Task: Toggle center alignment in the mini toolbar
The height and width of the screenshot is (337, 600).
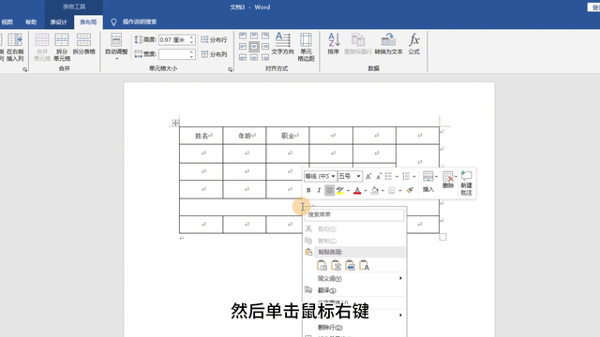Action: [329, 190]
